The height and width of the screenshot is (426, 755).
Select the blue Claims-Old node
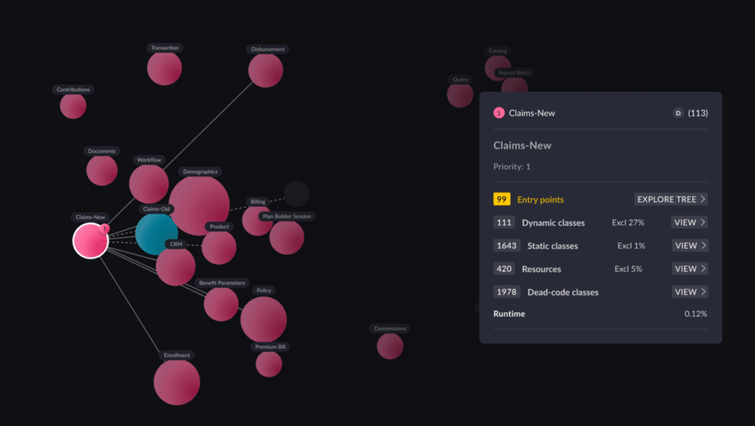click(156, 234)
